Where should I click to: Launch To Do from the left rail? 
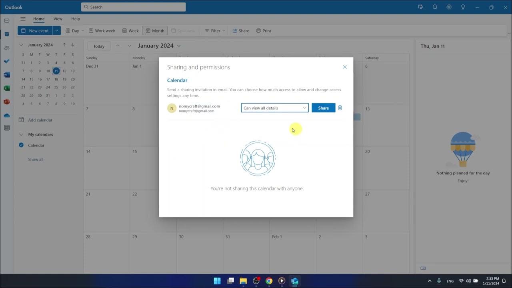6,61
